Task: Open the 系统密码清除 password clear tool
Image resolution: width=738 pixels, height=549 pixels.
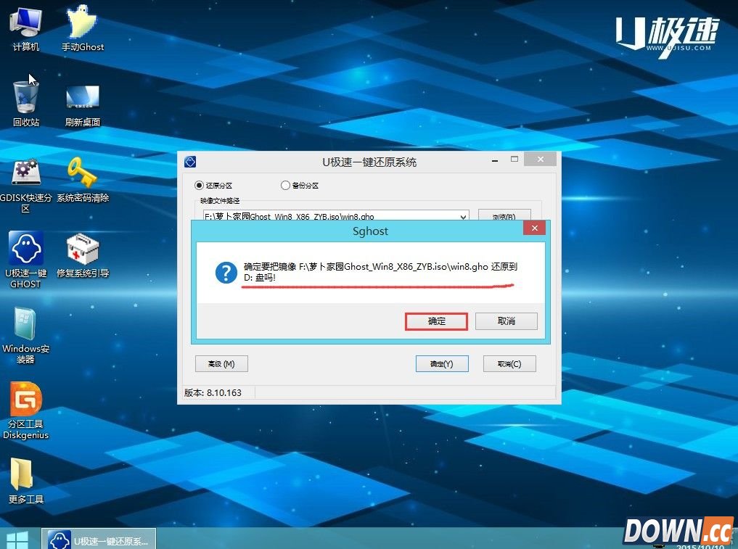Action: 82,174
